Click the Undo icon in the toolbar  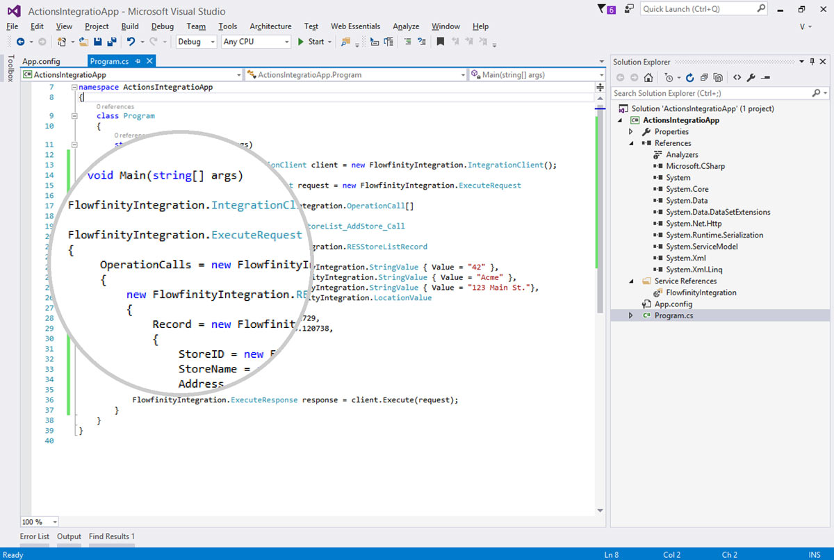coord(130,42)
